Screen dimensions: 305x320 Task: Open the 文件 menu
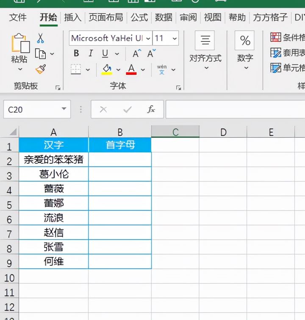point(18,17)
